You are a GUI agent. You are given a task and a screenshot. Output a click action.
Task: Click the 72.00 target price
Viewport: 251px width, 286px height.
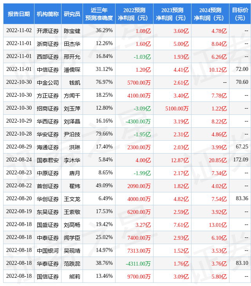(242, 69)
